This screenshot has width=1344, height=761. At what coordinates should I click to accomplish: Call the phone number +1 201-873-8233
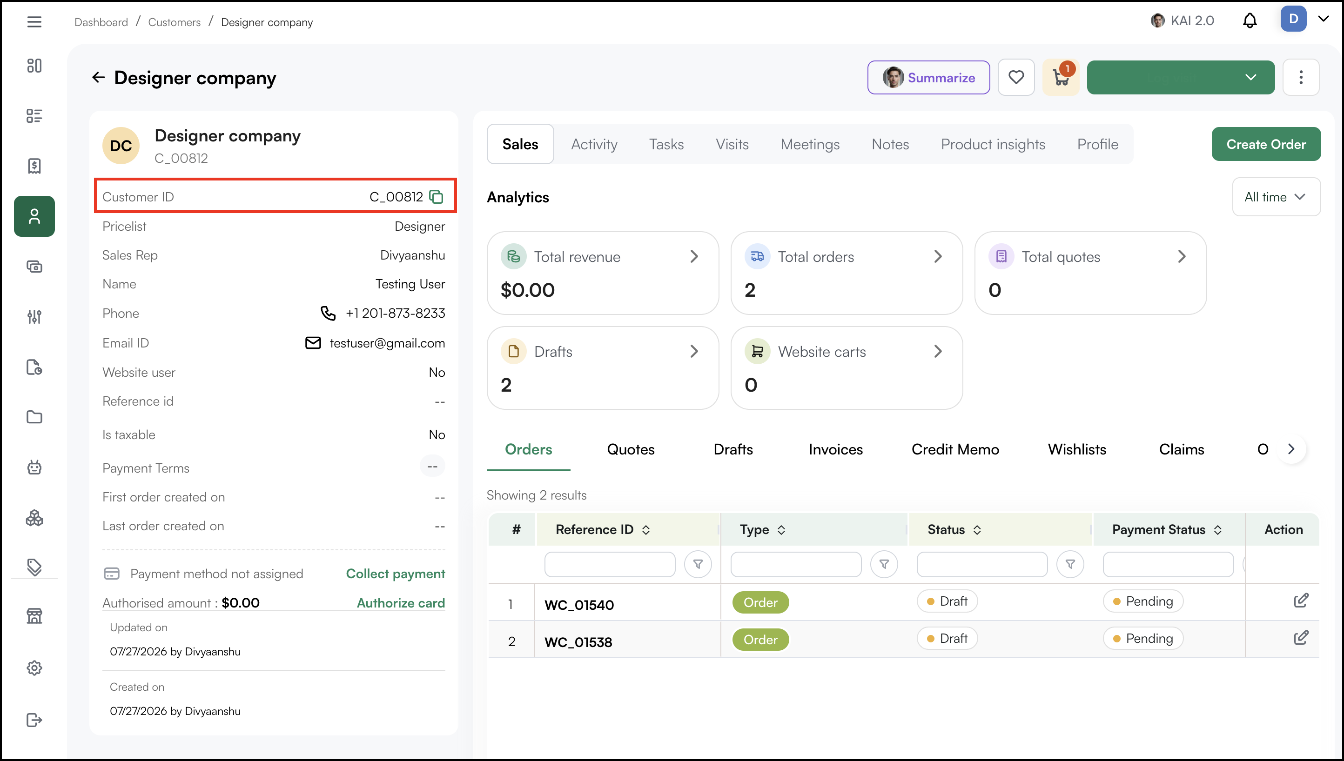point(395,313)
